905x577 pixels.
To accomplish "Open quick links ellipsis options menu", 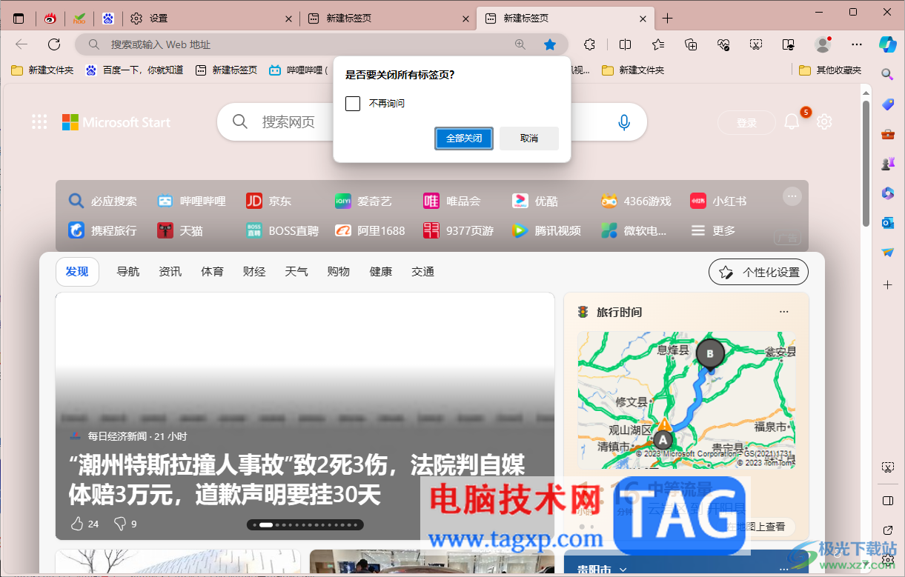I will coord(792,196).
